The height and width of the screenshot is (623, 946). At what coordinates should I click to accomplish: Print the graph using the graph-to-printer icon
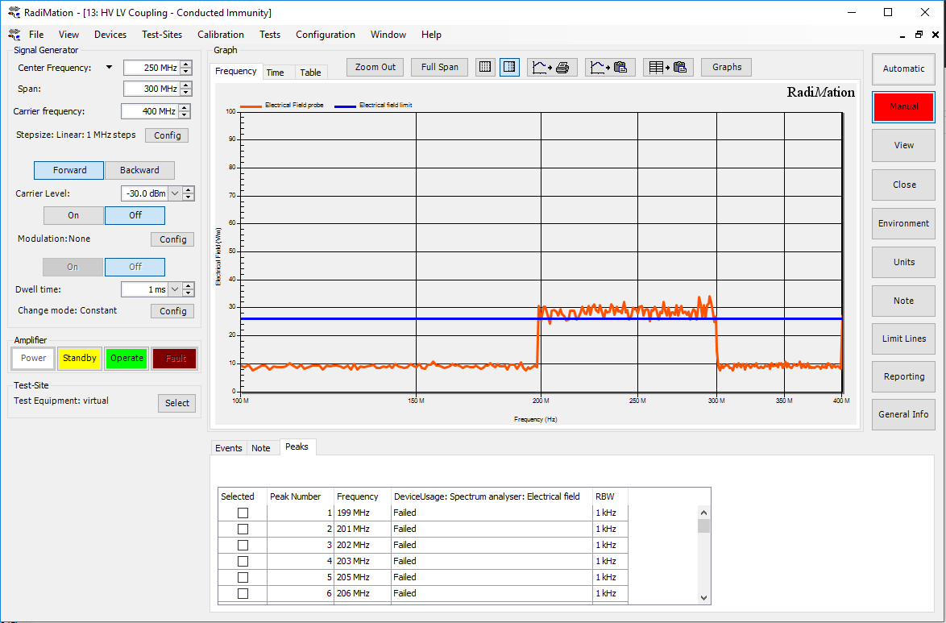552,67
